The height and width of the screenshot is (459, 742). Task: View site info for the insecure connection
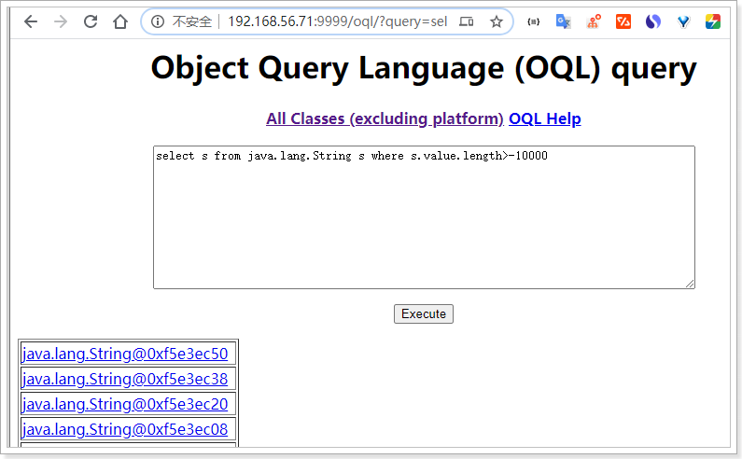[x=158, y=21]
